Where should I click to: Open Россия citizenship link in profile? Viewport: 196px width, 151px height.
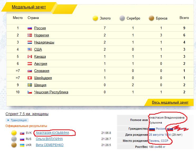(161, 129)
